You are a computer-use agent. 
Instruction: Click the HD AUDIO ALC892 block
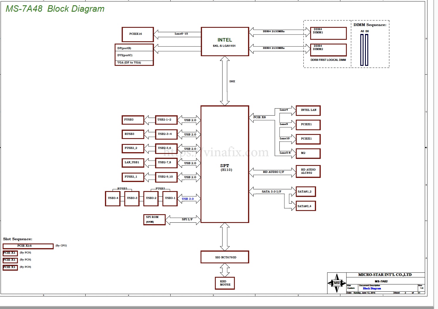point(308,171)
